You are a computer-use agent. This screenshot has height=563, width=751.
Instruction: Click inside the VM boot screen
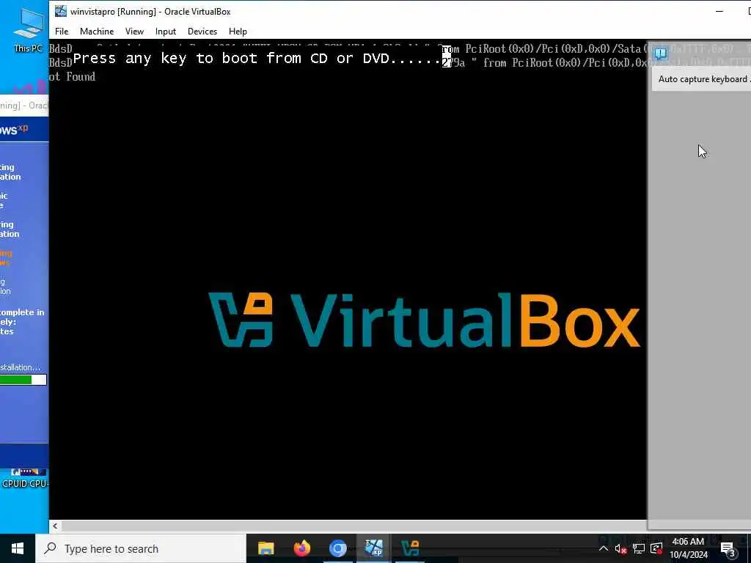click(348, 280)
